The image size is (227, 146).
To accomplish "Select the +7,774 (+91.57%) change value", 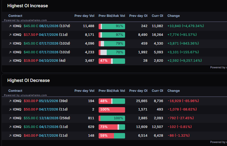I will coord(182,35).
